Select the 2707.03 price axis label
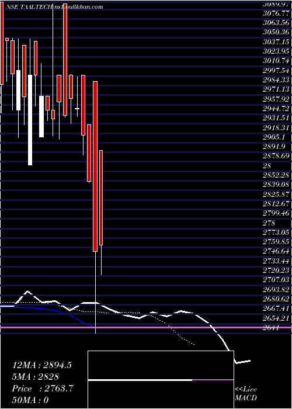292x409 pixels. 276,280
